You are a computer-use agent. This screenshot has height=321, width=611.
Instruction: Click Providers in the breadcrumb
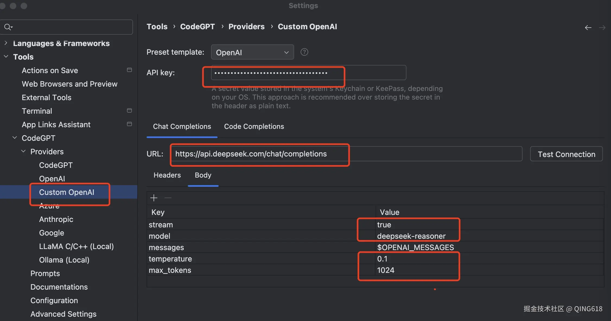246,27
